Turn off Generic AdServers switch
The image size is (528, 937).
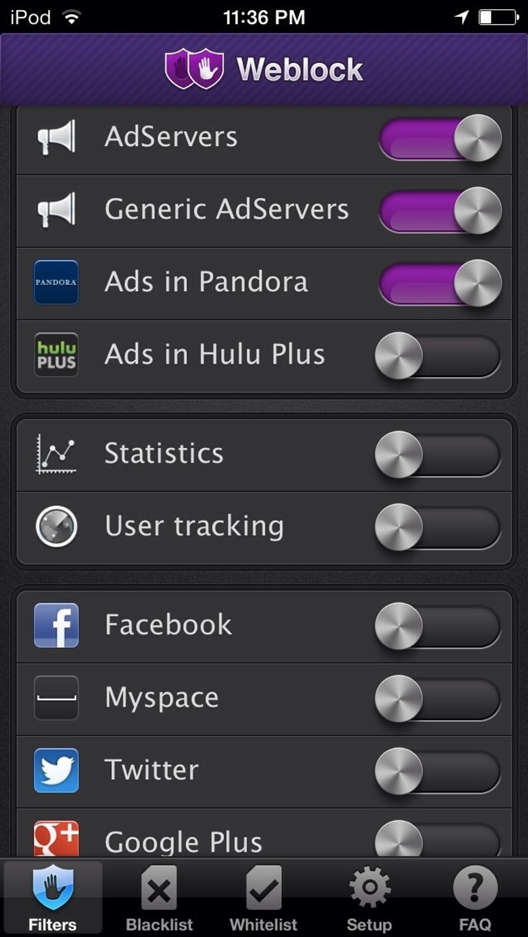(440, 211)
